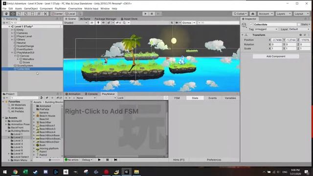The width and height of the screenshot is (313, 176).
Task: Open custom editor tools icon
Action: (x=45, y=14)
